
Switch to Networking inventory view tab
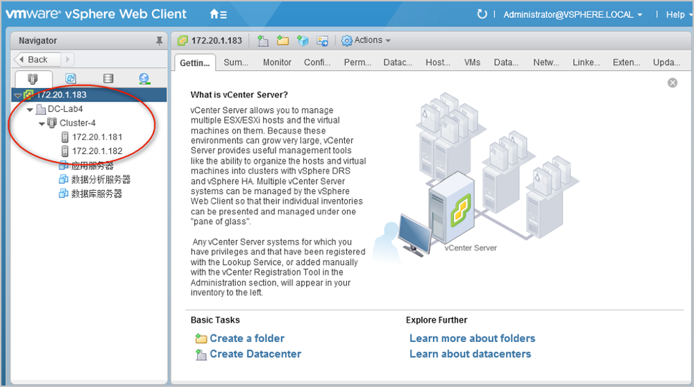pos(144,78)
